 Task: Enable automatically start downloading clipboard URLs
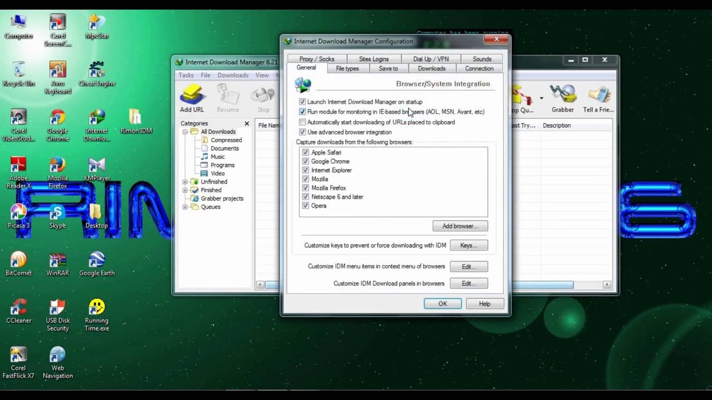pos(302,122)
